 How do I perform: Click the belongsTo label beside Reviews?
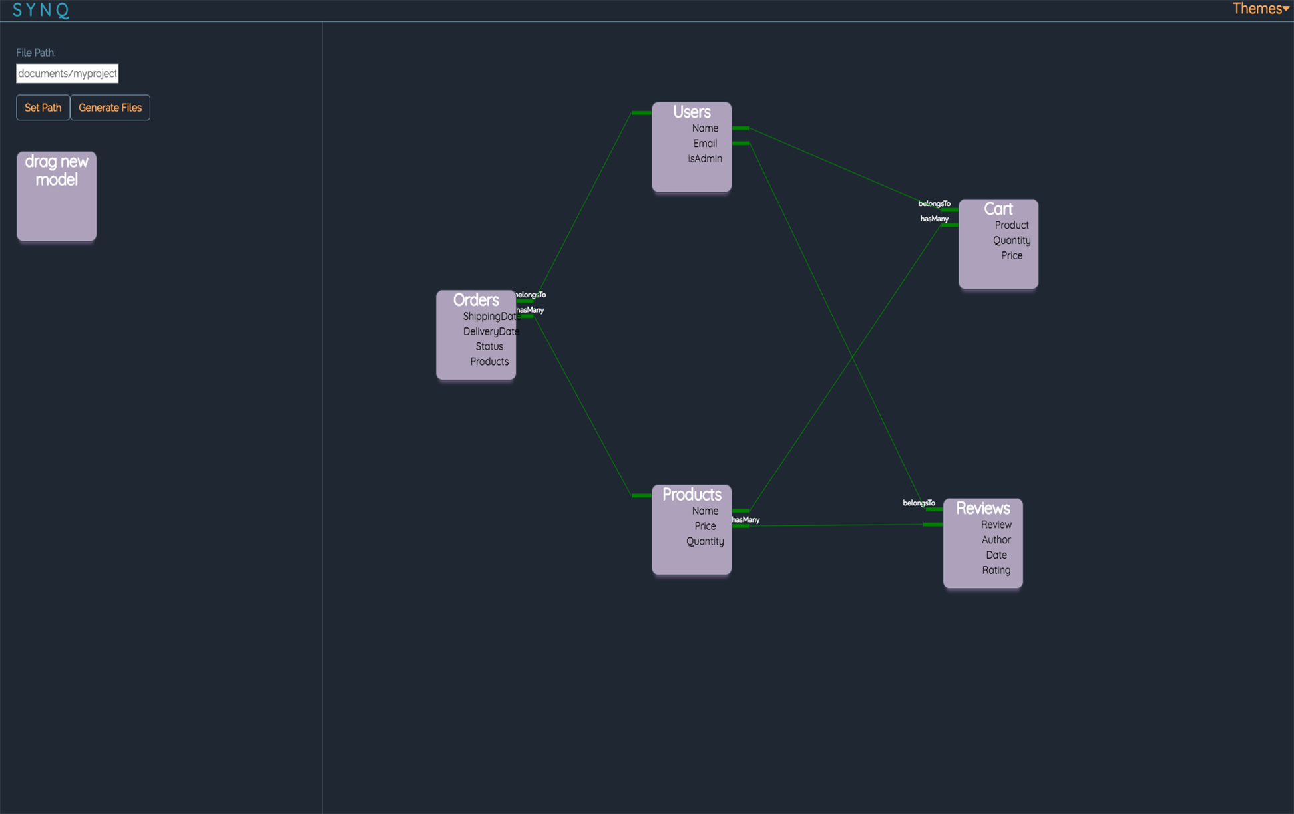(919, 503)
